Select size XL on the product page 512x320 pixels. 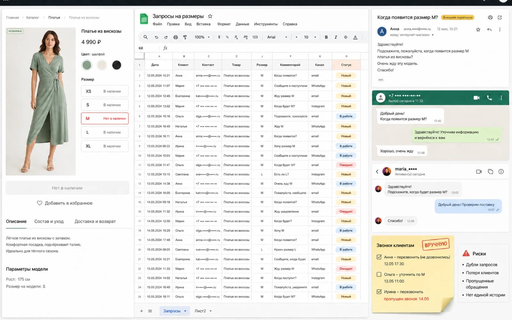coord(105,146)
